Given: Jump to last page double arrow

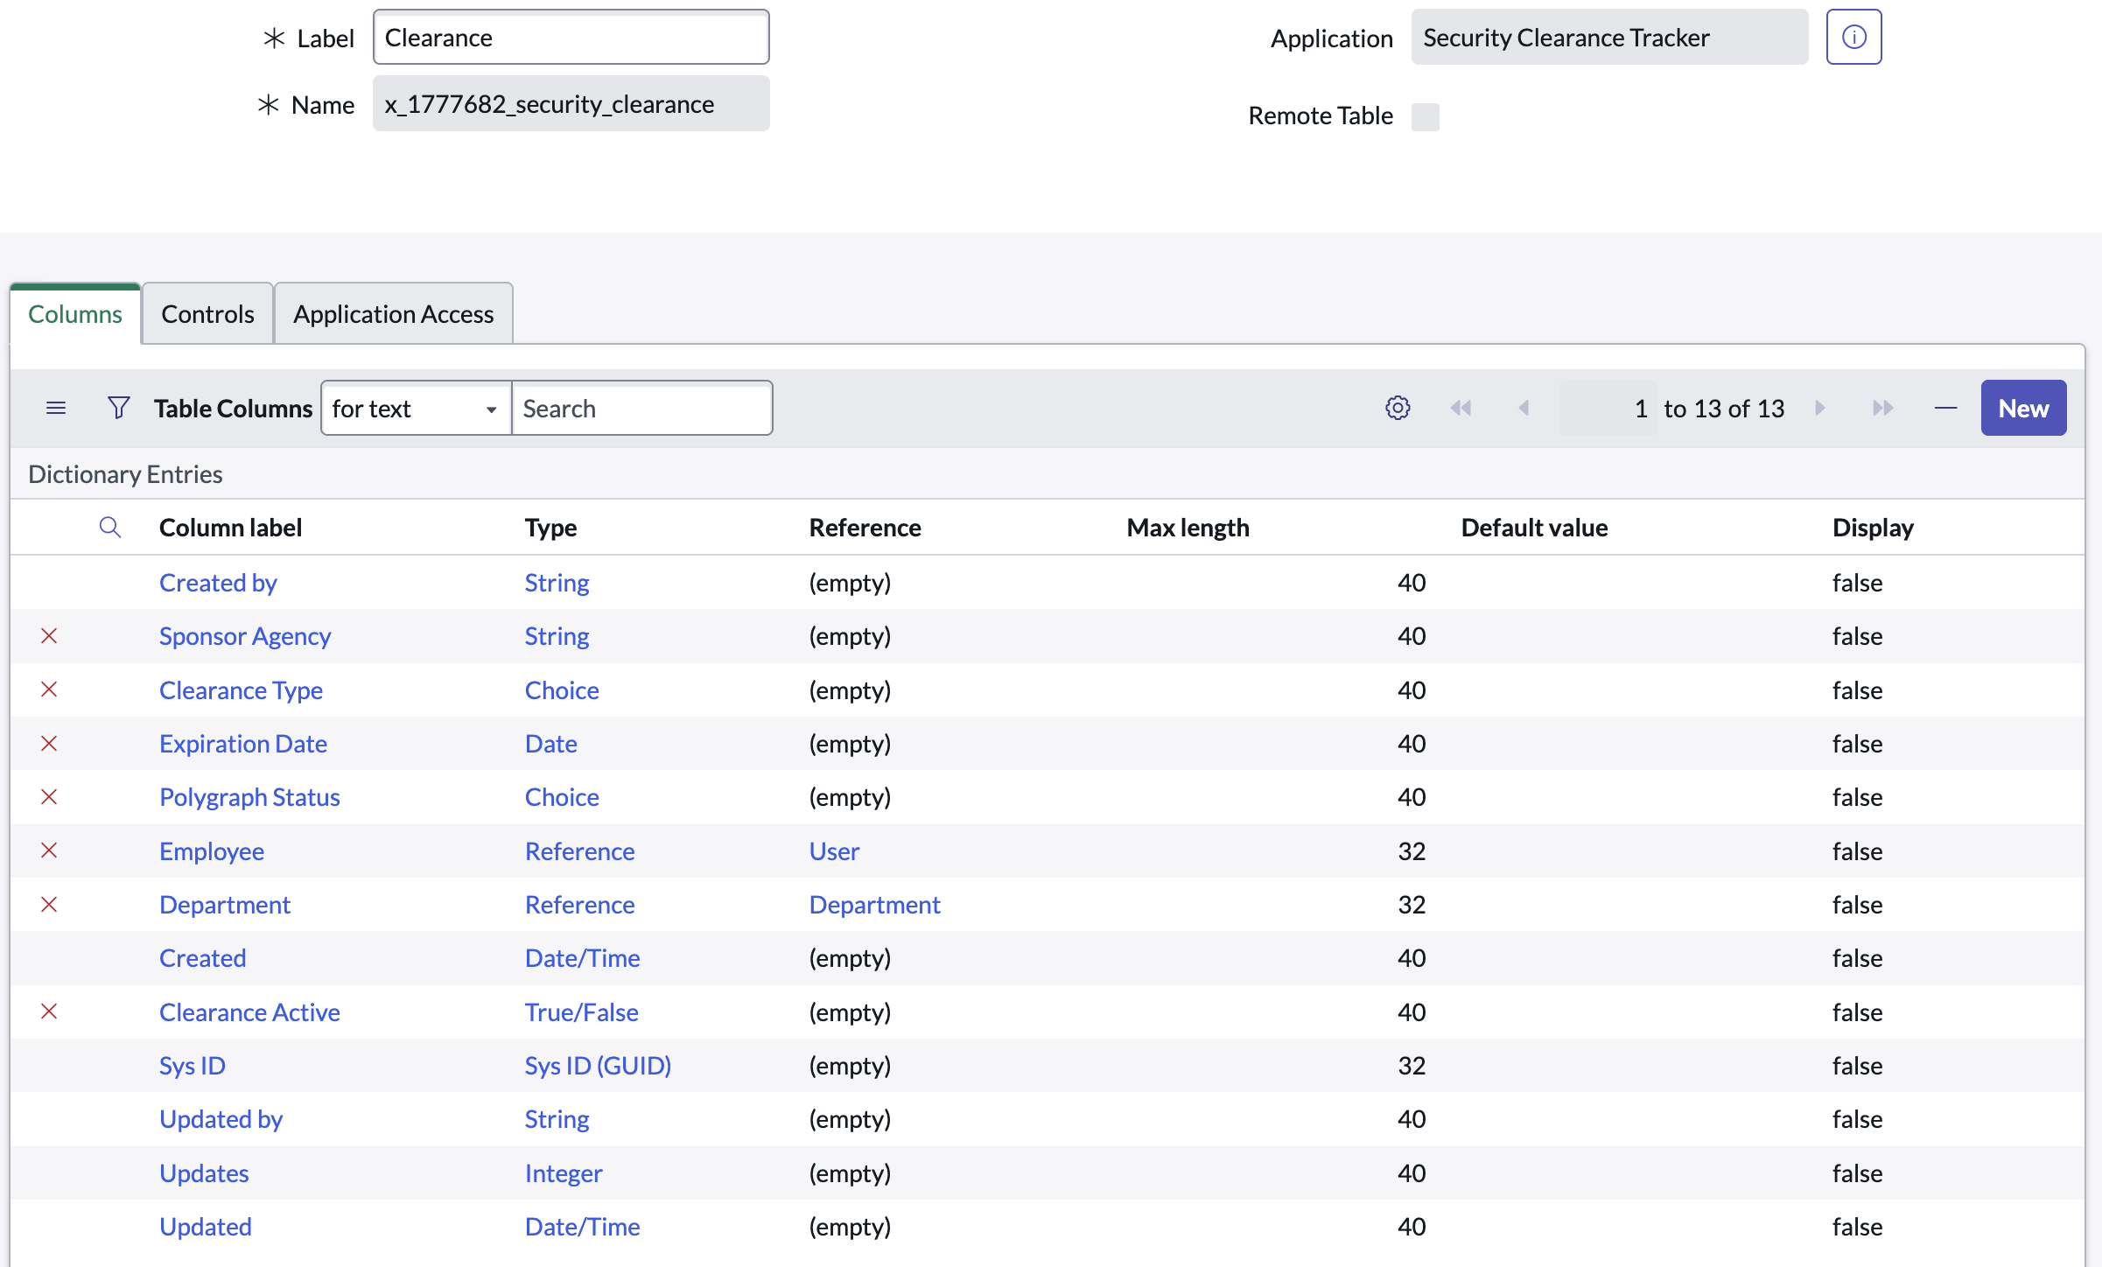Looking at the screenshot, I should click(x=1882, y=409).
